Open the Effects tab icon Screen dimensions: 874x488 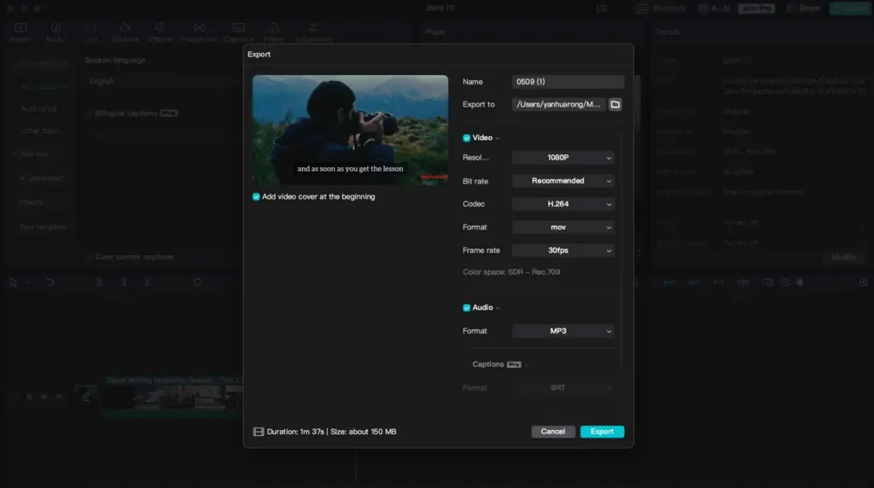[160, 28]
